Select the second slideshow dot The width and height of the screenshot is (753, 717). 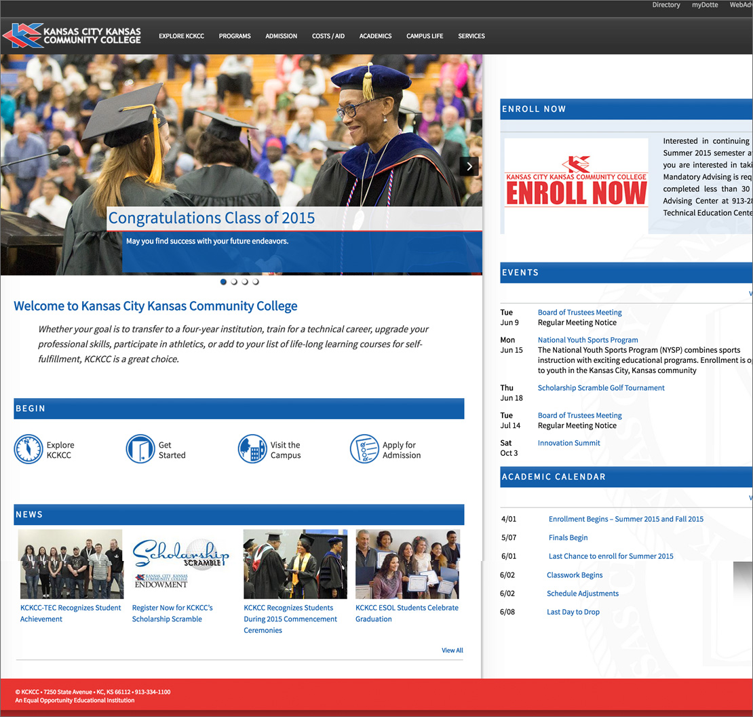pos(234,282)
